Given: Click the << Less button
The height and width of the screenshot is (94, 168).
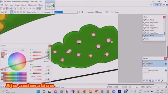Looking at the screenshot, I should pyautogui.click(x=22, y=50).
